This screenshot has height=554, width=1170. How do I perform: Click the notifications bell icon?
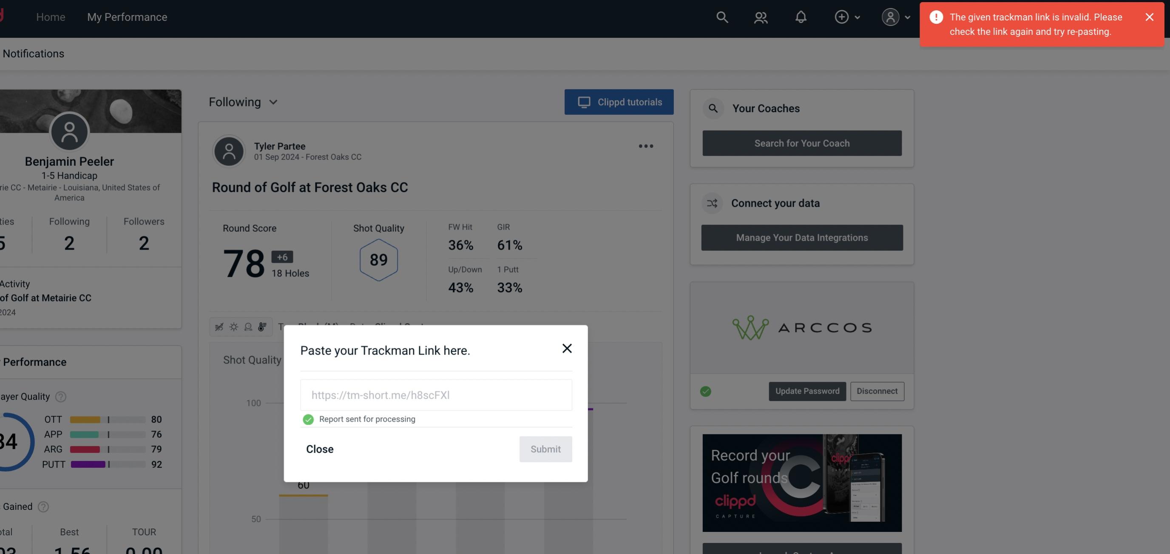tap(801, 17)
